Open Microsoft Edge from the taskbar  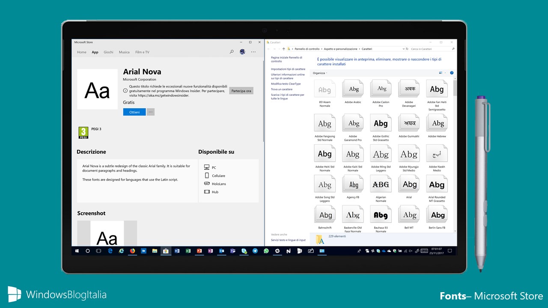(x=110, y=251)
